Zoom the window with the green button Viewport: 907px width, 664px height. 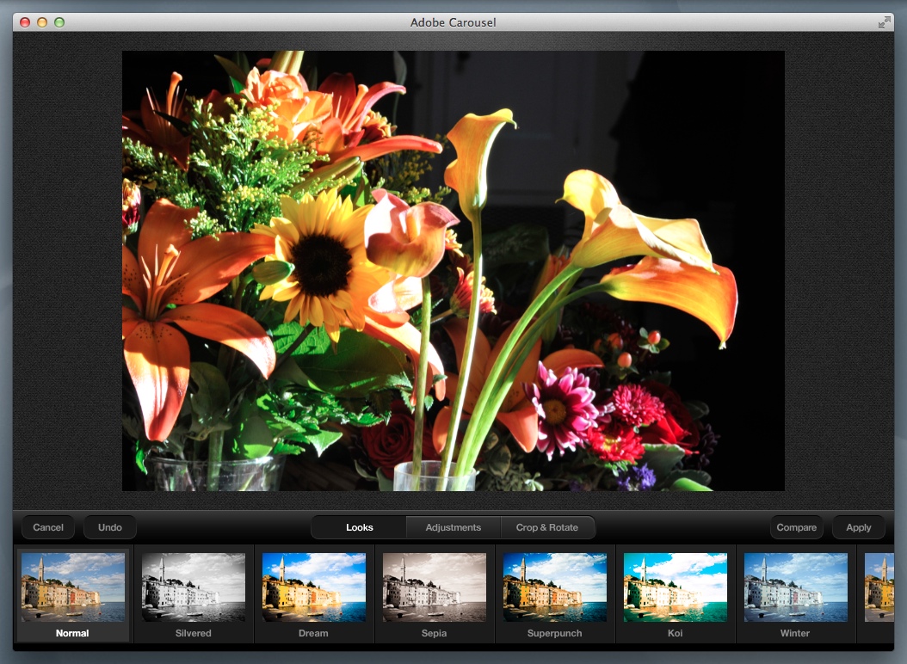tap(59, 22)
